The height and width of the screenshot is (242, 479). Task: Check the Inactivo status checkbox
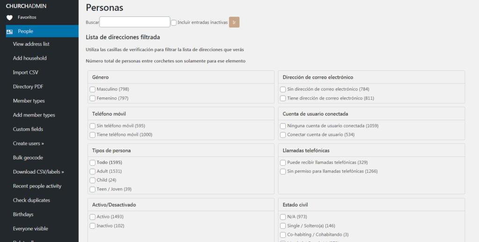click(93, 226)
